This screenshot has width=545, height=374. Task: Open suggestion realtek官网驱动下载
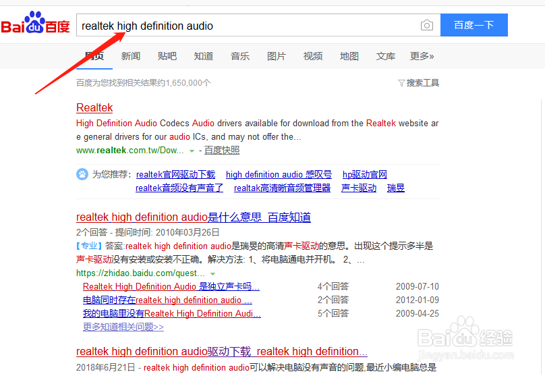pyautogui.click(x=175, y=174)
